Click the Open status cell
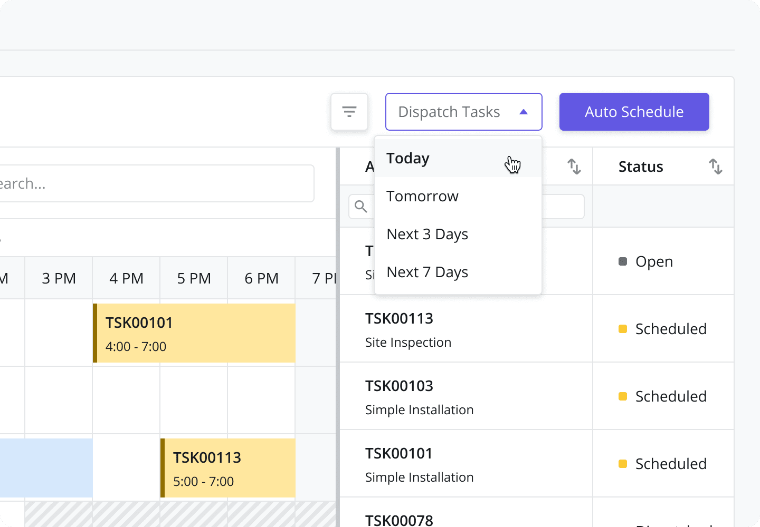760x527 pixels. [663, 261]
